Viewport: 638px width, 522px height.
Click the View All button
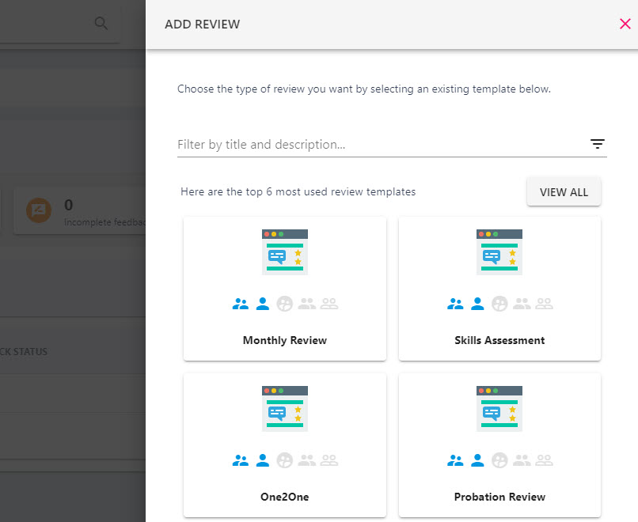point(564,192)
